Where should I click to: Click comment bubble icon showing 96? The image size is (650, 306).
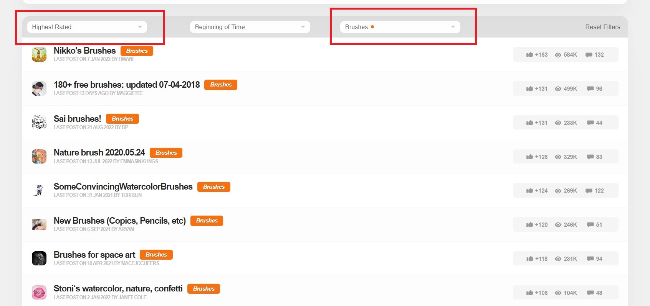point(590,89)
